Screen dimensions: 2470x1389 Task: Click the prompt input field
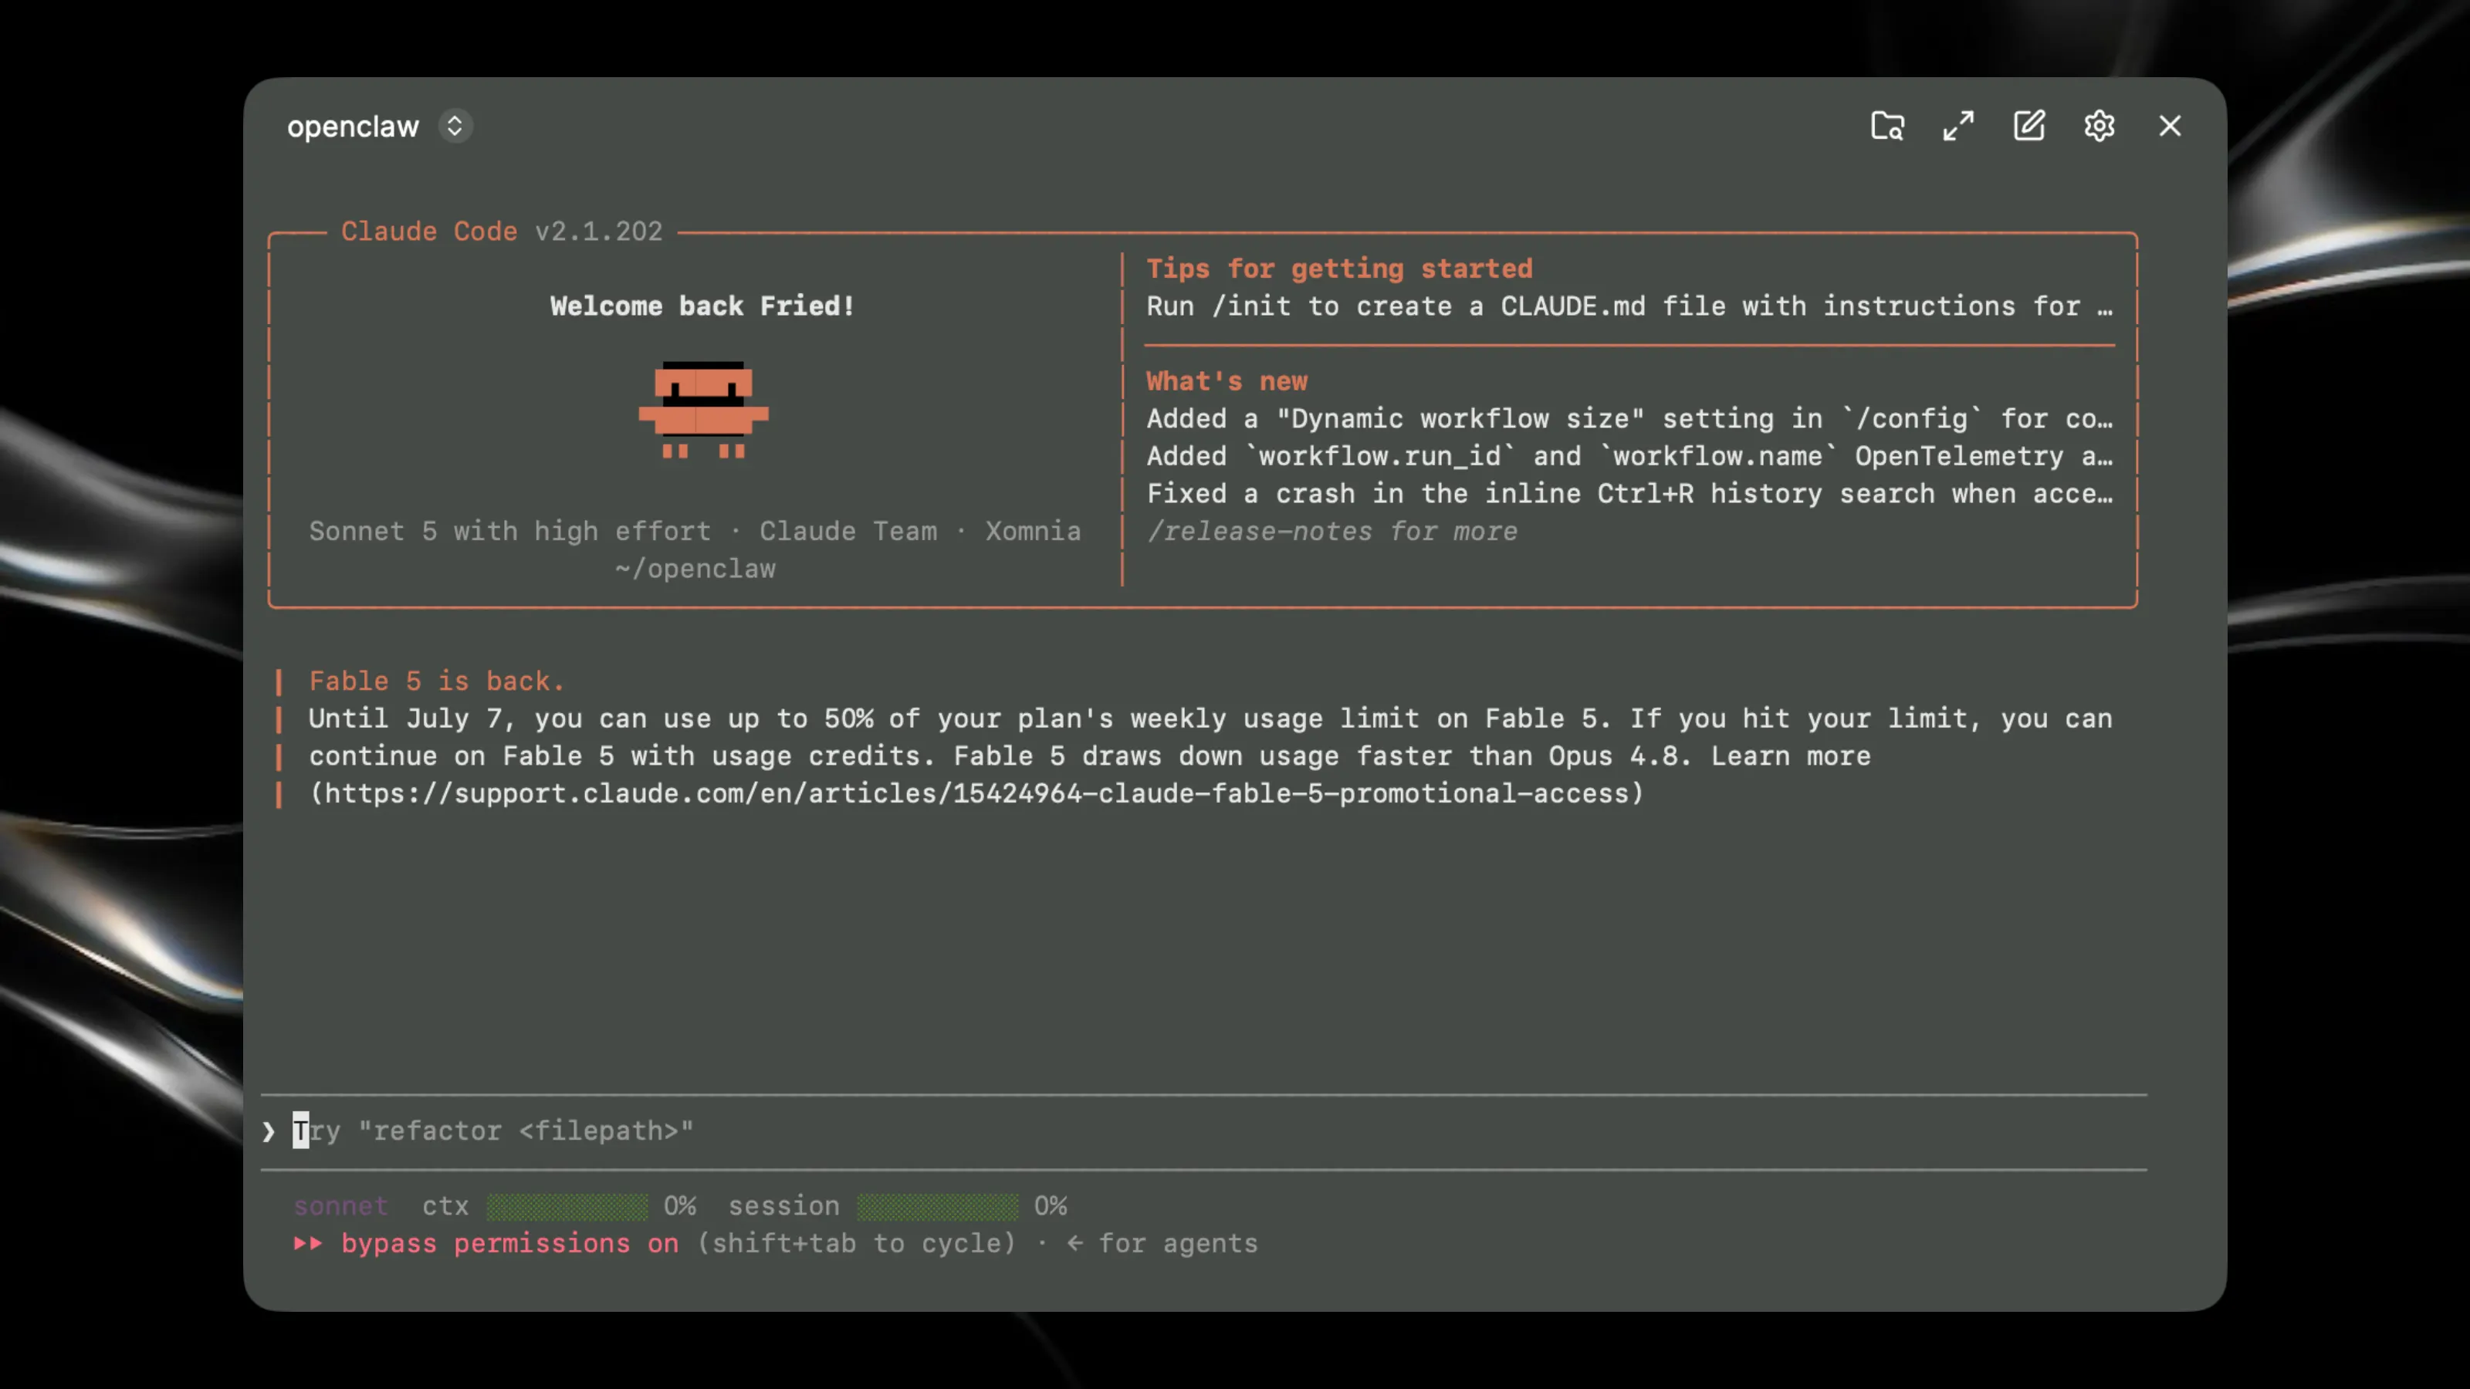[1203, 1131]
